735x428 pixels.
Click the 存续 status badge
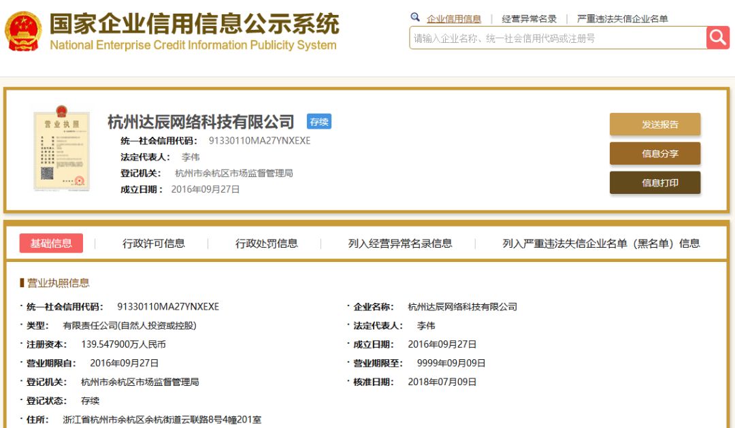pyautogui.click(x=319, y=121)
